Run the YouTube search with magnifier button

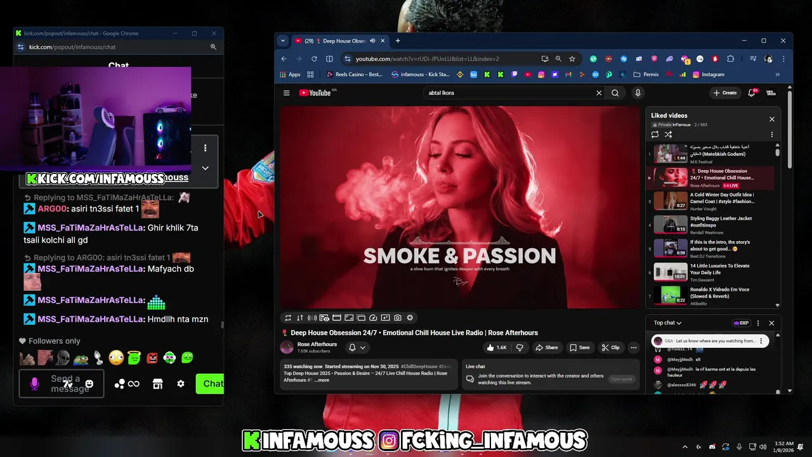(615, 93)
